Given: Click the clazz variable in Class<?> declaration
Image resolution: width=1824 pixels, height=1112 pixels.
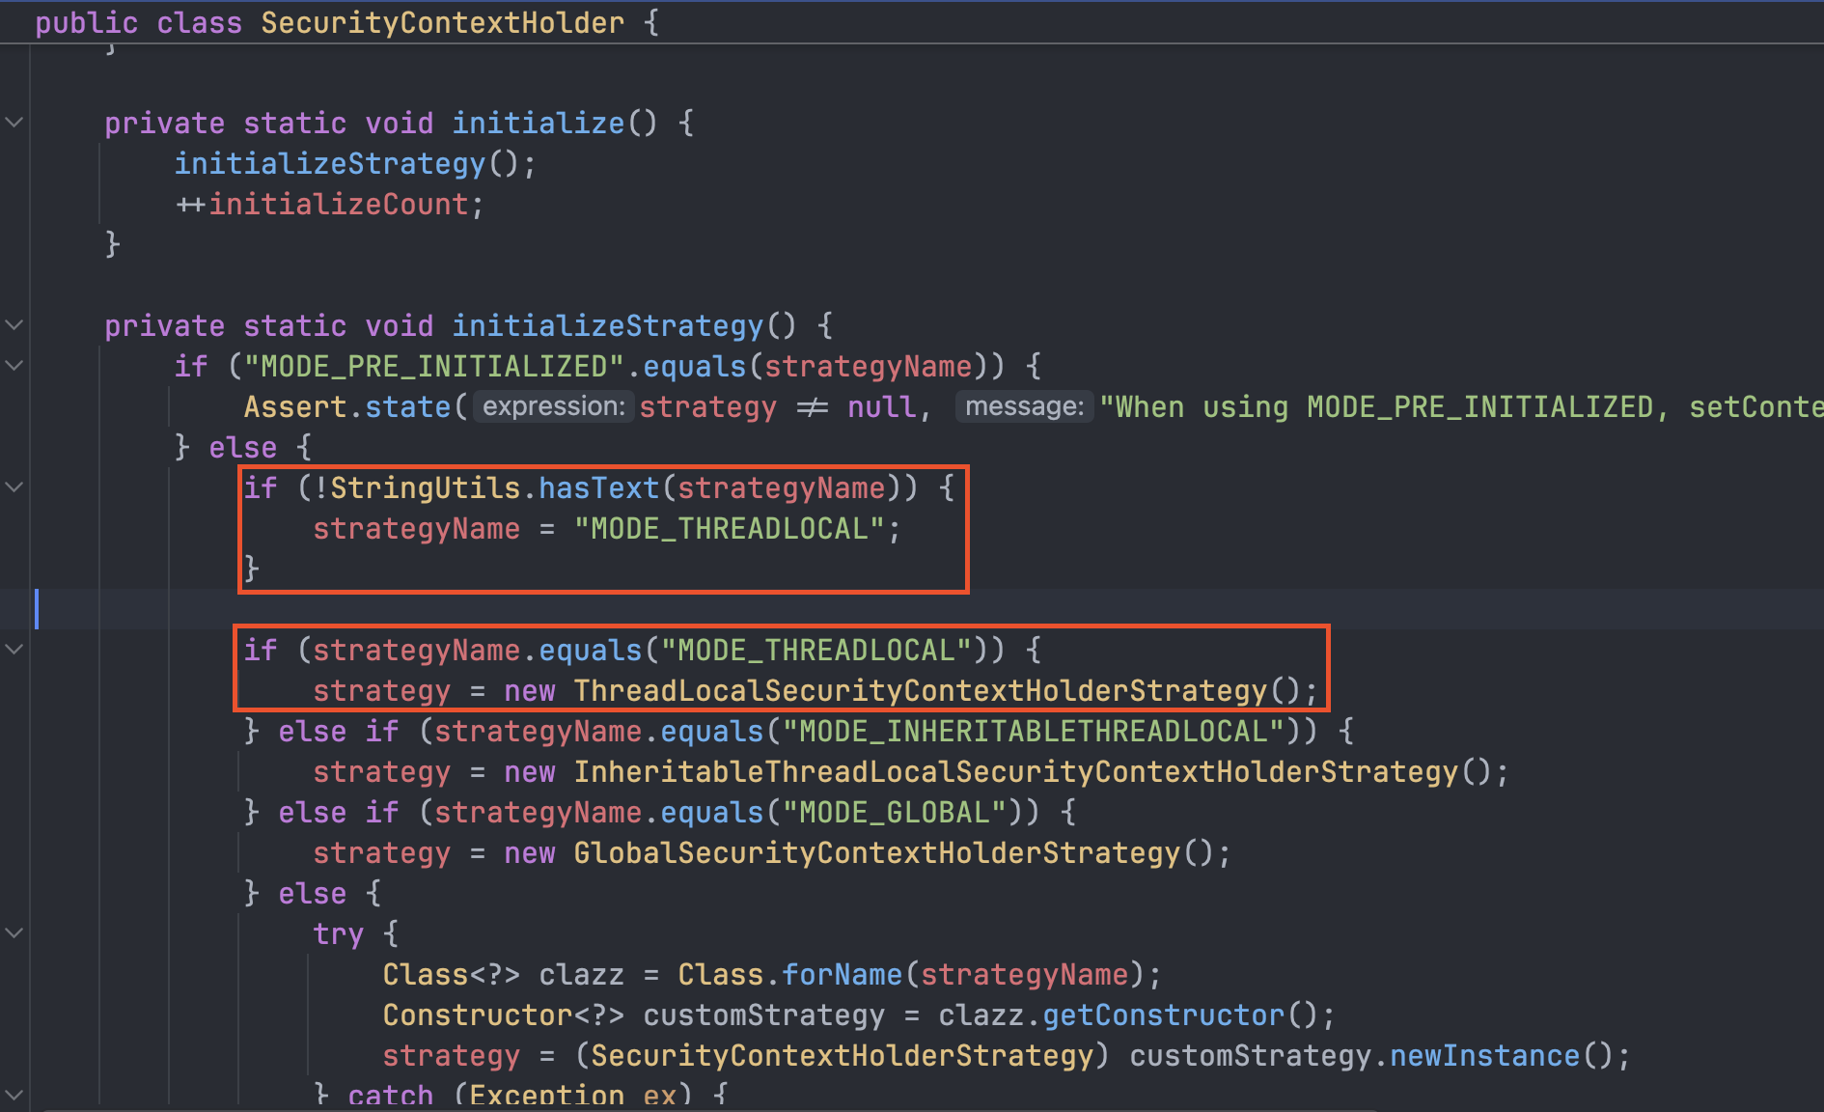Looking at the screenshot, I should [x=582, y=974].
